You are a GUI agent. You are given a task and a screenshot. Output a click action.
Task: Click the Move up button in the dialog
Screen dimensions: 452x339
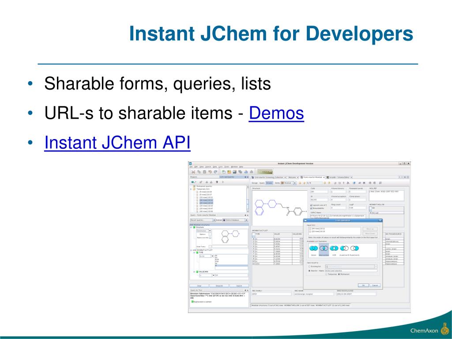coord(370,229)
